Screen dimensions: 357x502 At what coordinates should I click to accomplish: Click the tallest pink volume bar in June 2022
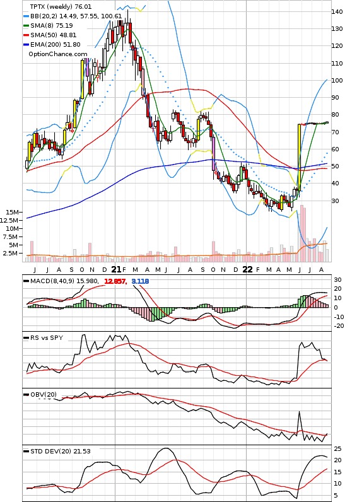pos(301,233)
